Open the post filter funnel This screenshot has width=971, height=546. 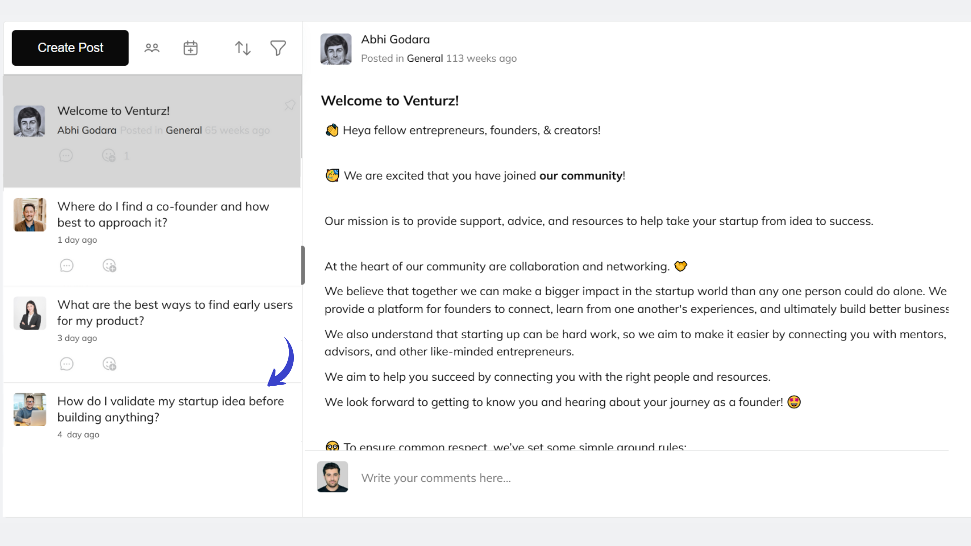pyautogui.click(x=278, y=48)
